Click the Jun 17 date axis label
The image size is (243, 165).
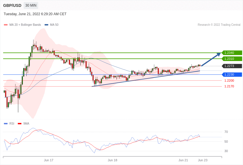click(49, 160)
